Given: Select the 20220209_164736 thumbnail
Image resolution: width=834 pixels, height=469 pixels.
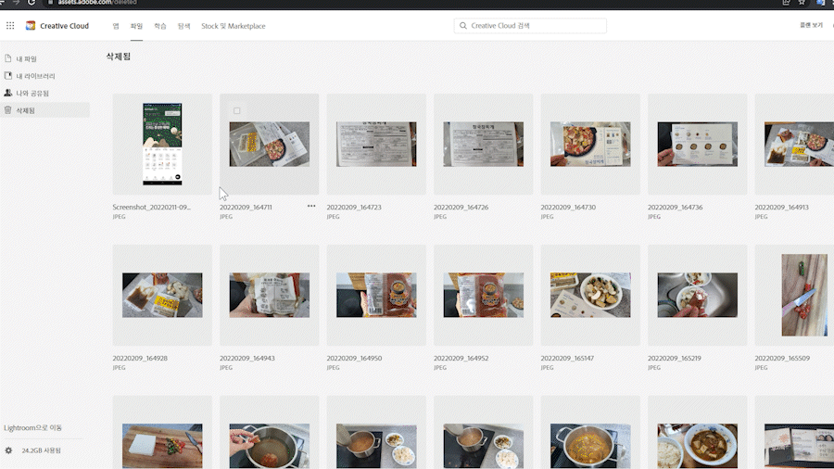Looking at the screenshot, I should click(x=697, y=144).
